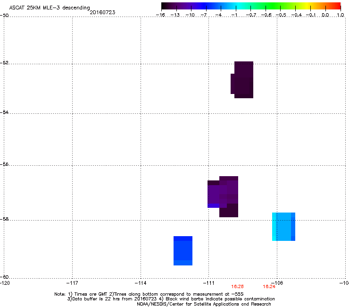Viewport: 349px width, 307px height.
Task: Pick the green section of the color bar
Action: click(x=274, y=6)
